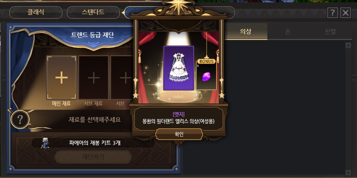Click the golden star ornament atop the popup
This screenshot has height=178, width=357.
pos(178,6)
